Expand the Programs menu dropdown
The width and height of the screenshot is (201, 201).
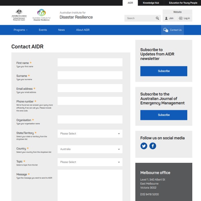click(20, 30)
